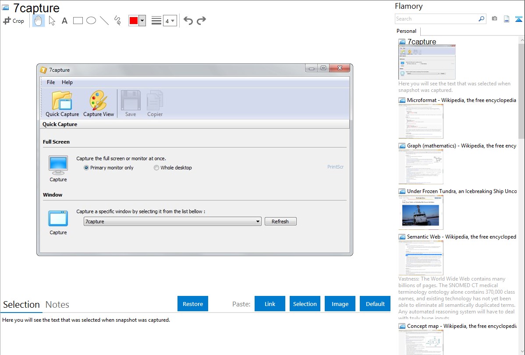Open the Personal tab
Image resolution: width=525 pixels, height=355 pixels.
[x=406, y=31]
